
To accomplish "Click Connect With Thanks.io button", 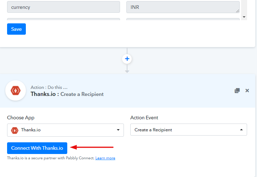I will [x=37, y=148].
